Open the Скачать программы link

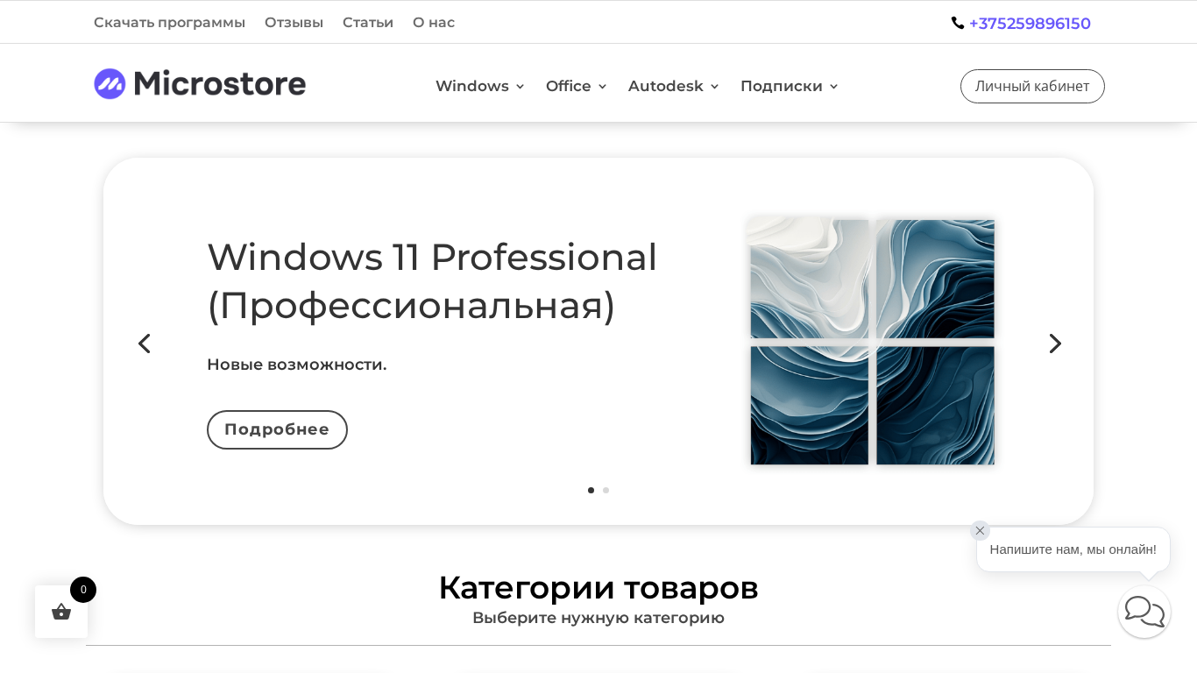pos(169,23)
